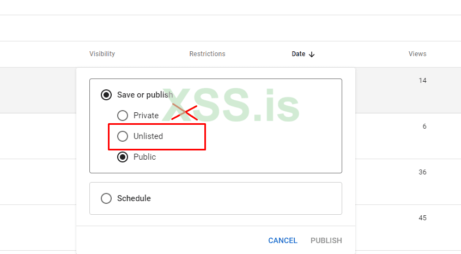Sort by the Views column header

(417, 54)
